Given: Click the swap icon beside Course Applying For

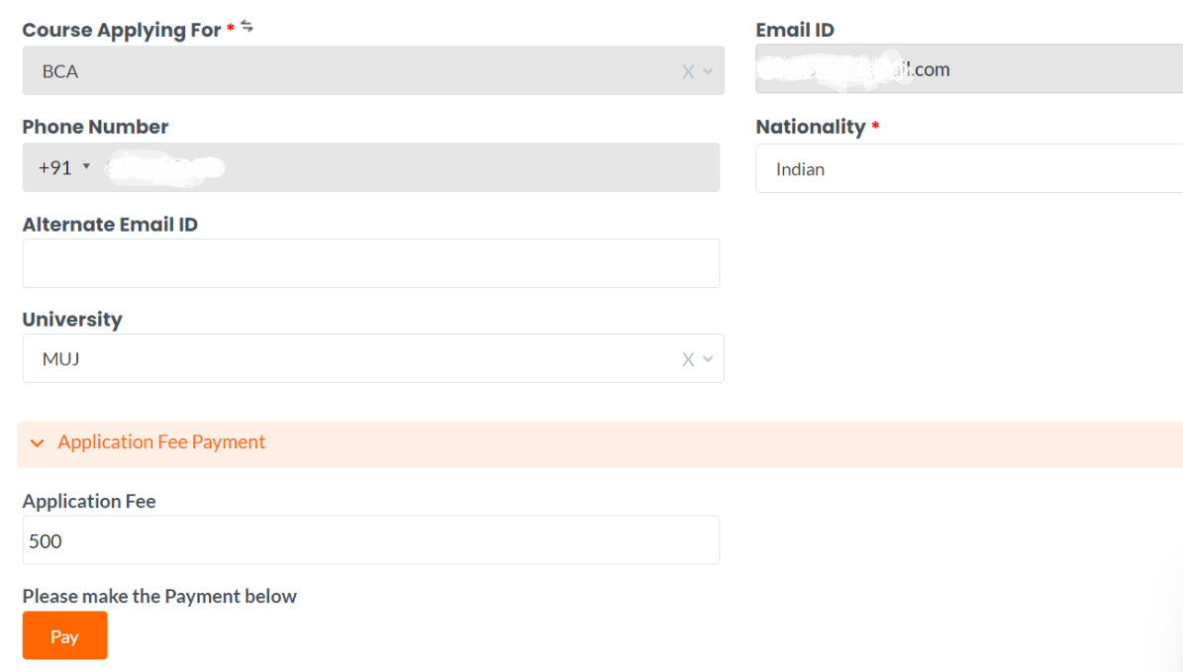Looking at the screenshot, I should tap(247, 27).
